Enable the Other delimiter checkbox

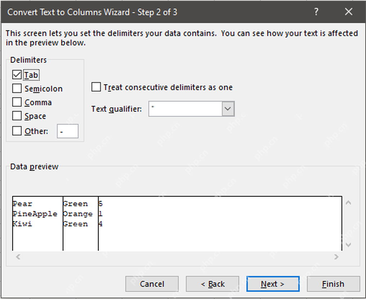pyautogui.click(x=17, y=131)
